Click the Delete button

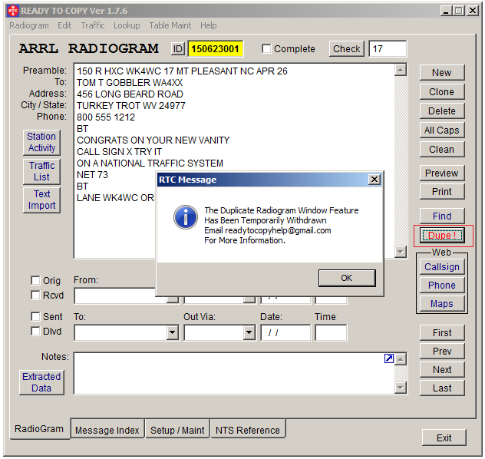[x=442, y=111]
